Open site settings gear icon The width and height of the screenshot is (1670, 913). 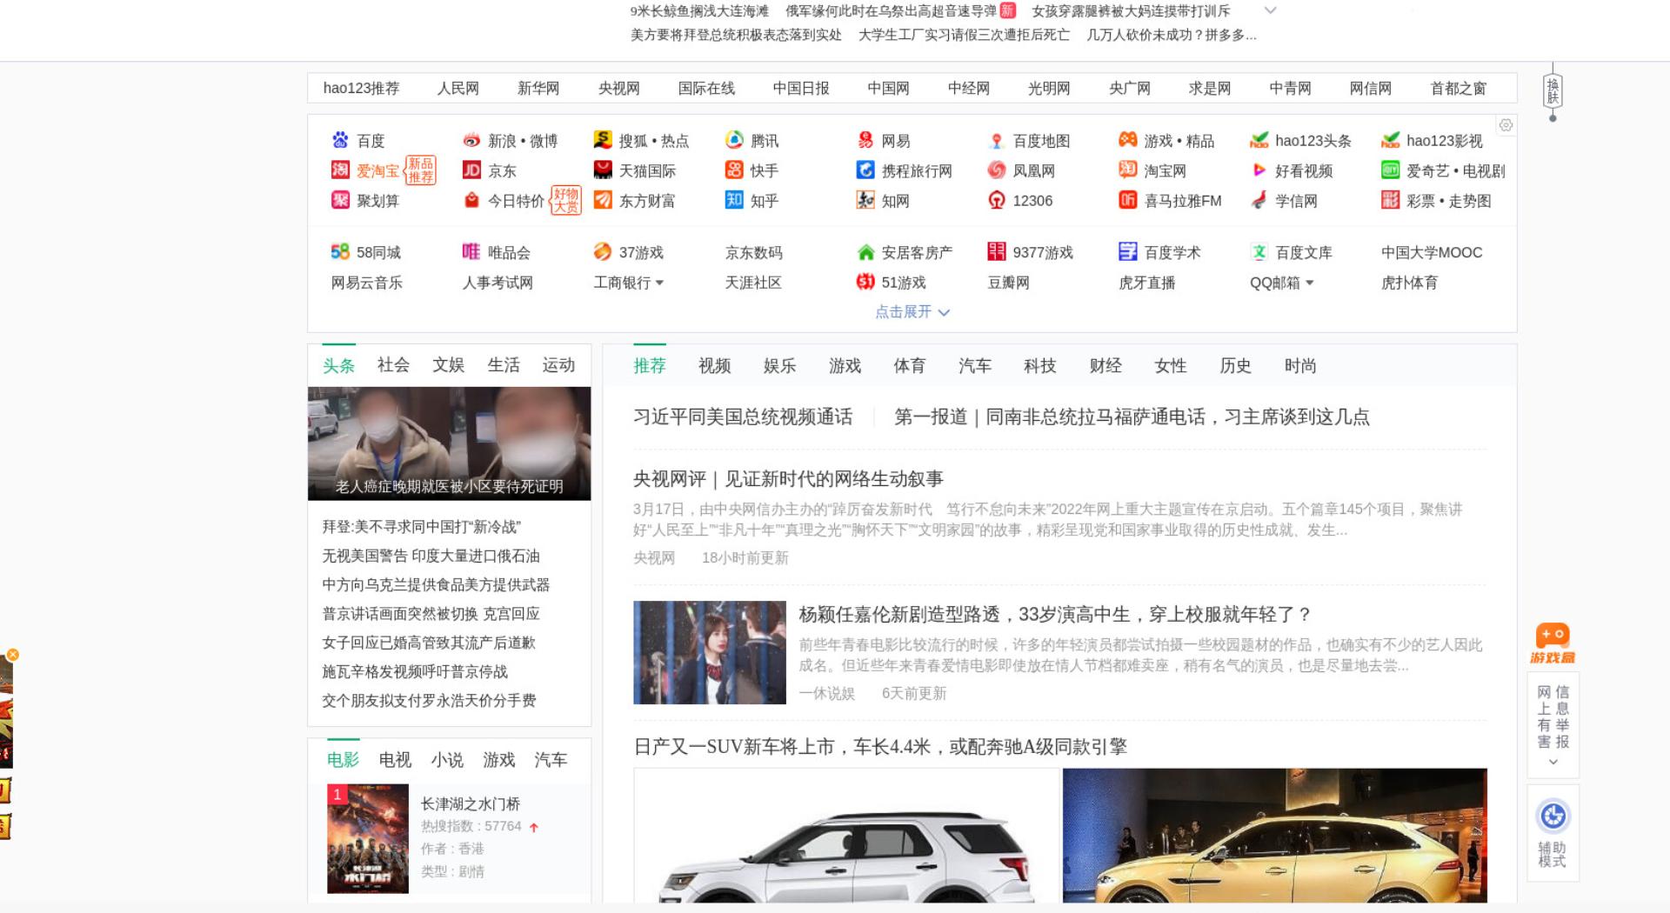click(x=1506, y=125)
